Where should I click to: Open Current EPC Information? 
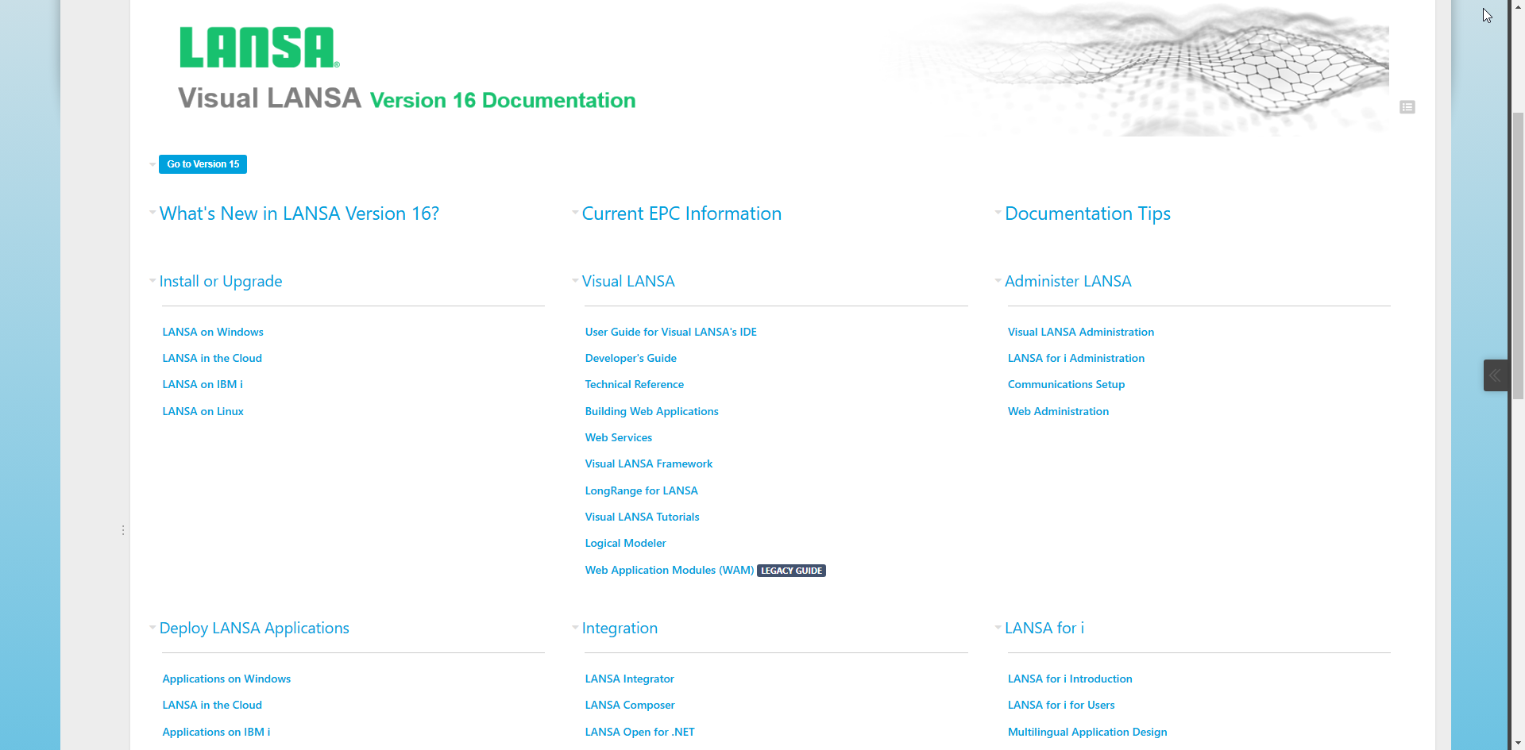click(681, 213)
